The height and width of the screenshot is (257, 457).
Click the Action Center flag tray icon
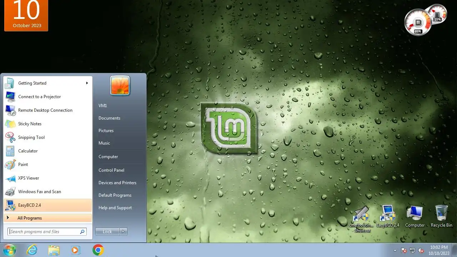coord(404,251)
